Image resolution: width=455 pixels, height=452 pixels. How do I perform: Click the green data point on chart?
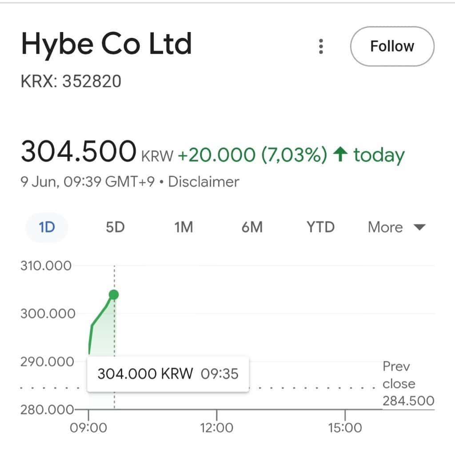(114, 294)
